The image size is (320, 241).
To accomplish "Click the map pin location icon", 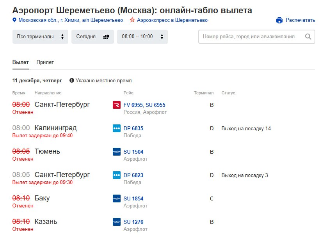I will point(14,20).
